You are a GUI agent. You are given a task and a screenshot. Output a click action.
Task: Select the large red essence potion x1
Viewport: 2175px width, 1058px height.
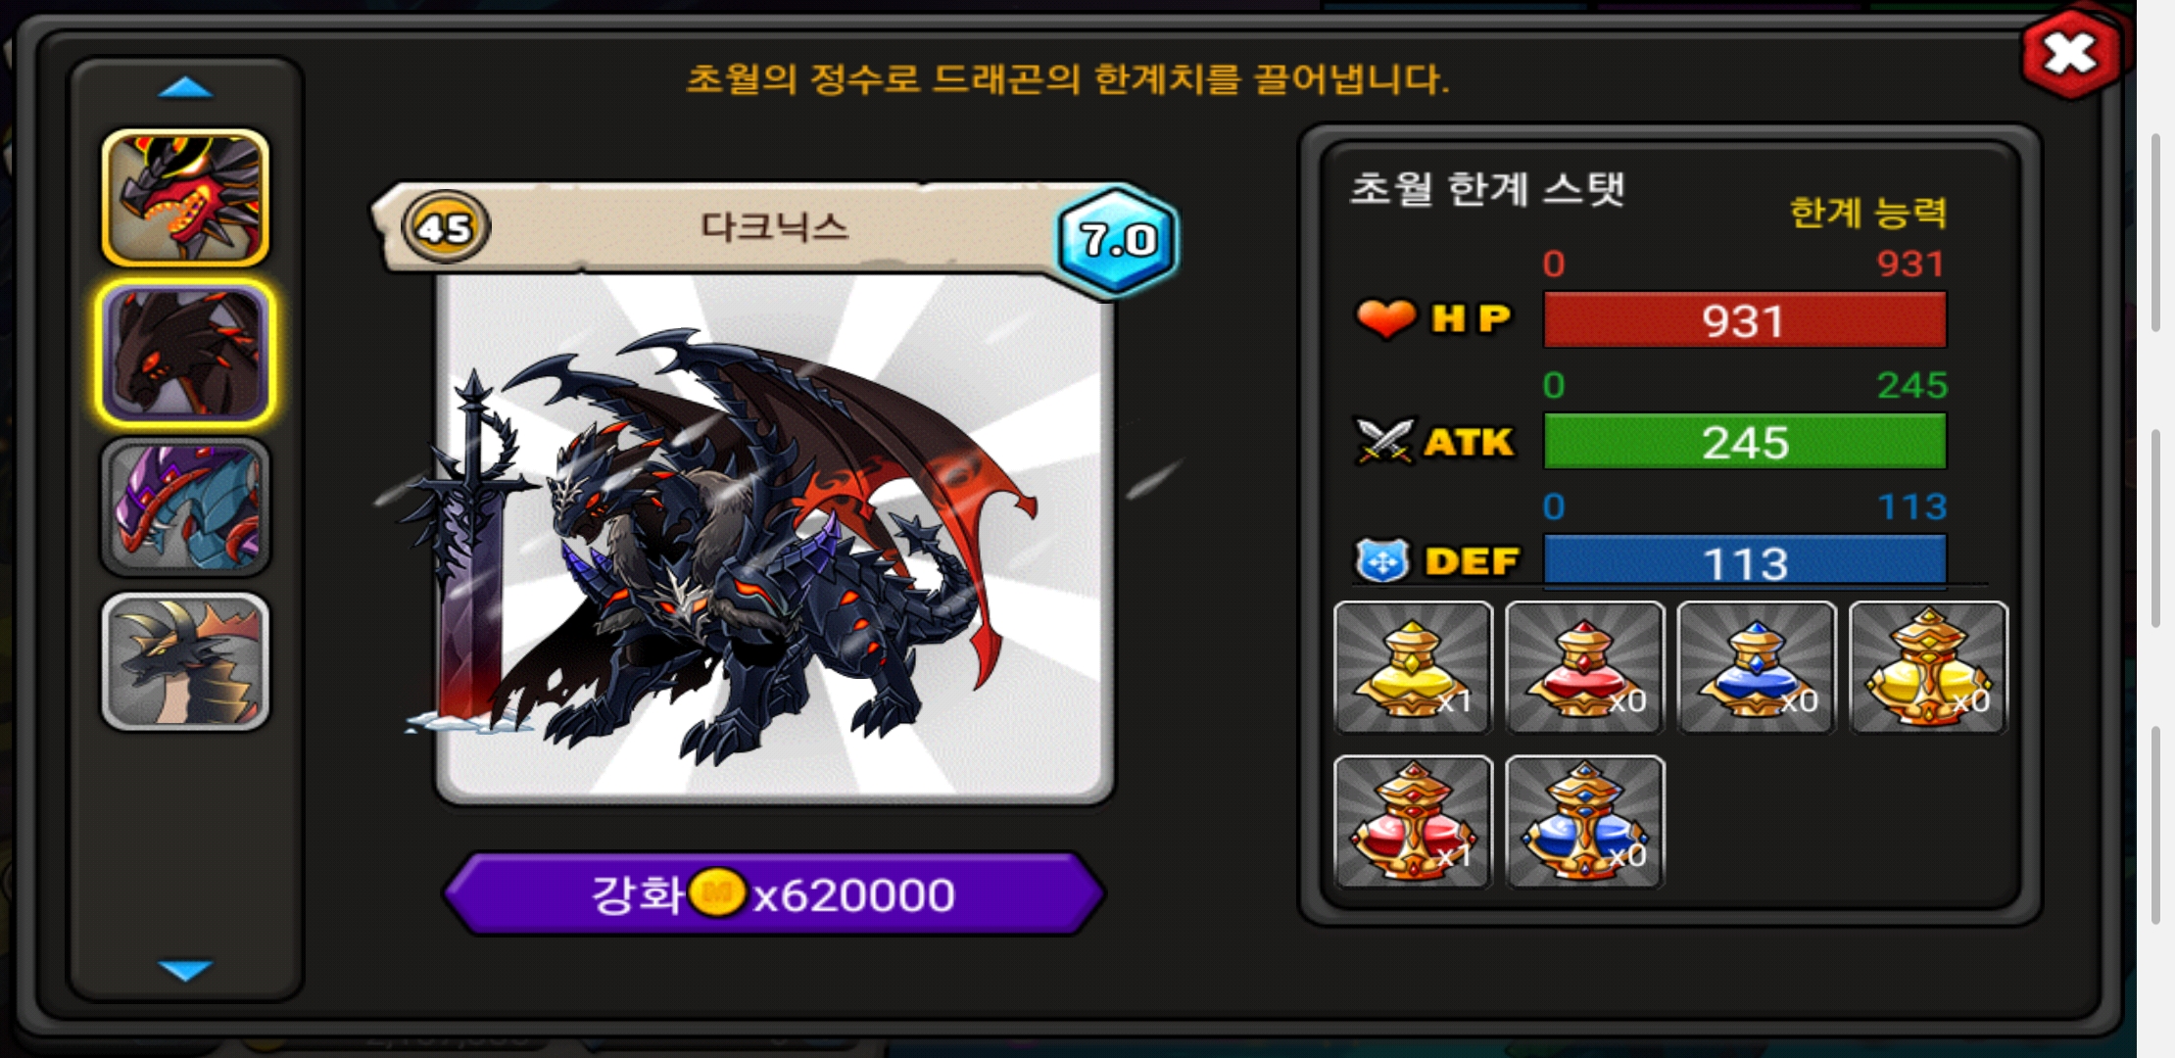(1413, 821)
